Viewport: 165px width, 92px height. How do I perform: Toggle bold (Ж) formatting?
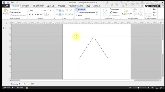(x=30, y=14)
